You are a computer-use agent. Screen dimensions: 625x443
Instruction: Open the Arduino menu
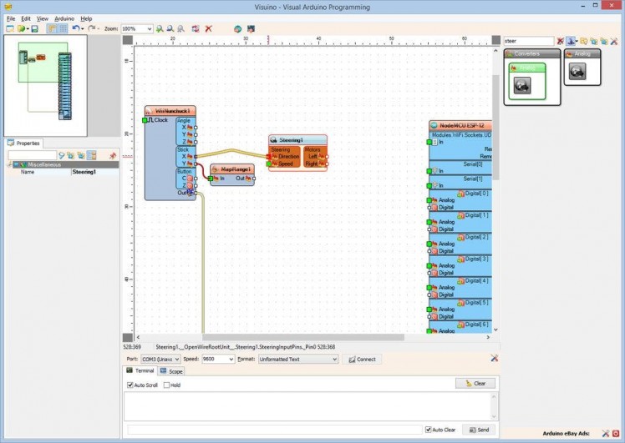64,18
